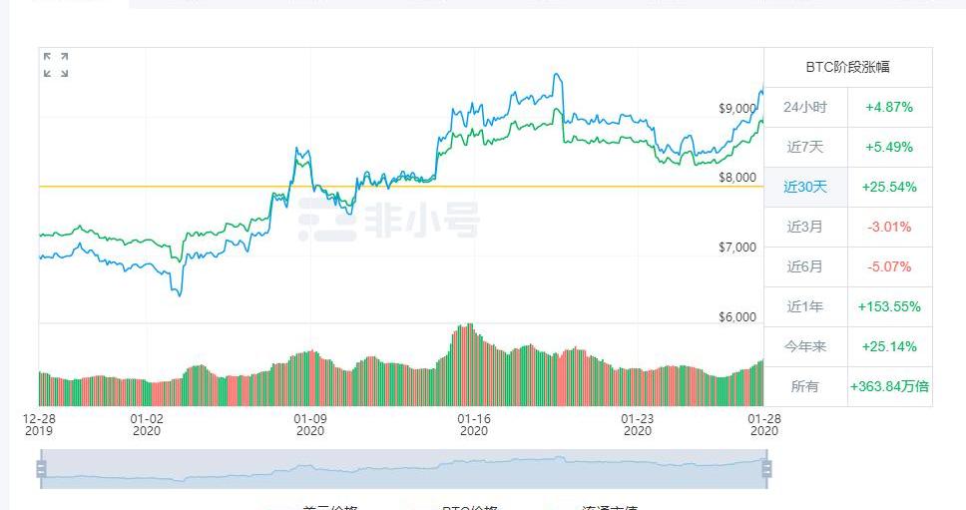Select the 24小时 period row

804,107
